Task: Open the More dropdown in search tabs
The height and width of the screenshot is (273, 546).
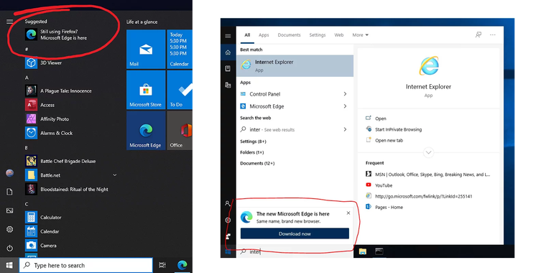Action: (361, 35)
